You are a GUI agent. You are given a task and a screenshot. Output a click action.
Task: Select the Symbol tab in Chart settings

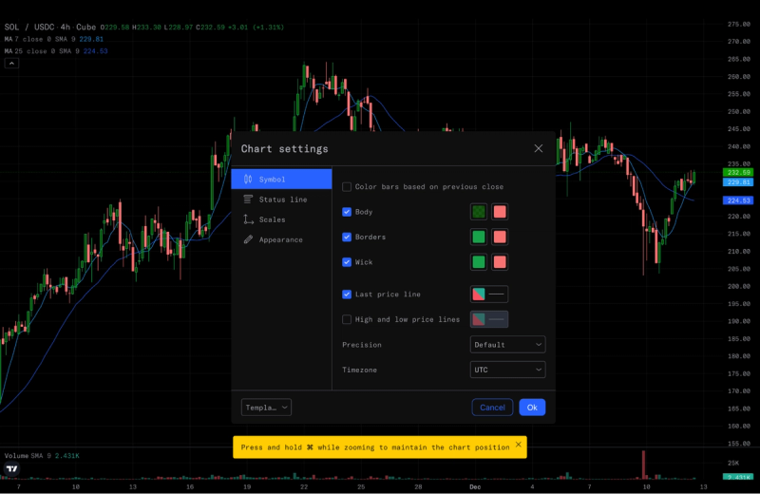click(281, 180)
